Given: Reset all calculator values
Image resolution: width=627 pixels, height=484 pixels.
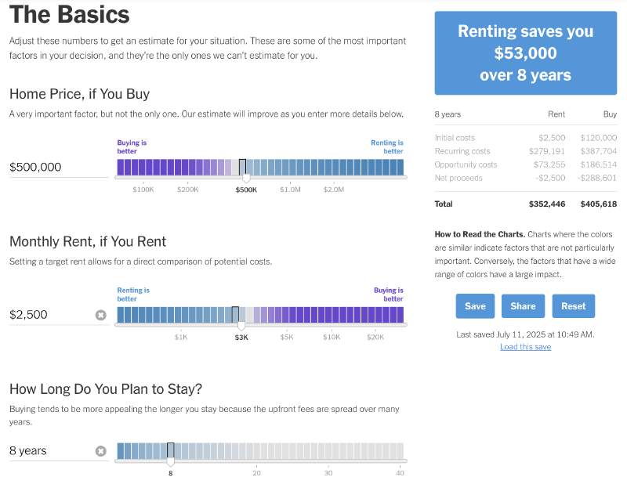Looking at the screenshot, I should click(573, 305).
